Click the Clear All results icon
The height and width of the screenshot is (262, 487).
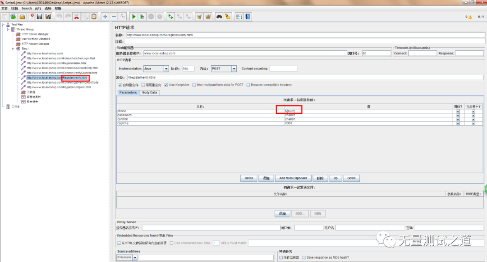208,17
